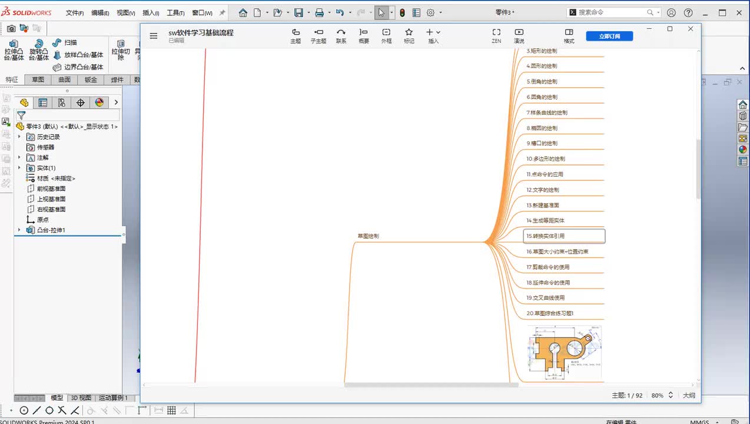This screenshot has height=424, width=750.
Task: Click the Sweep (扫描) tool
Action: [65, 42]
